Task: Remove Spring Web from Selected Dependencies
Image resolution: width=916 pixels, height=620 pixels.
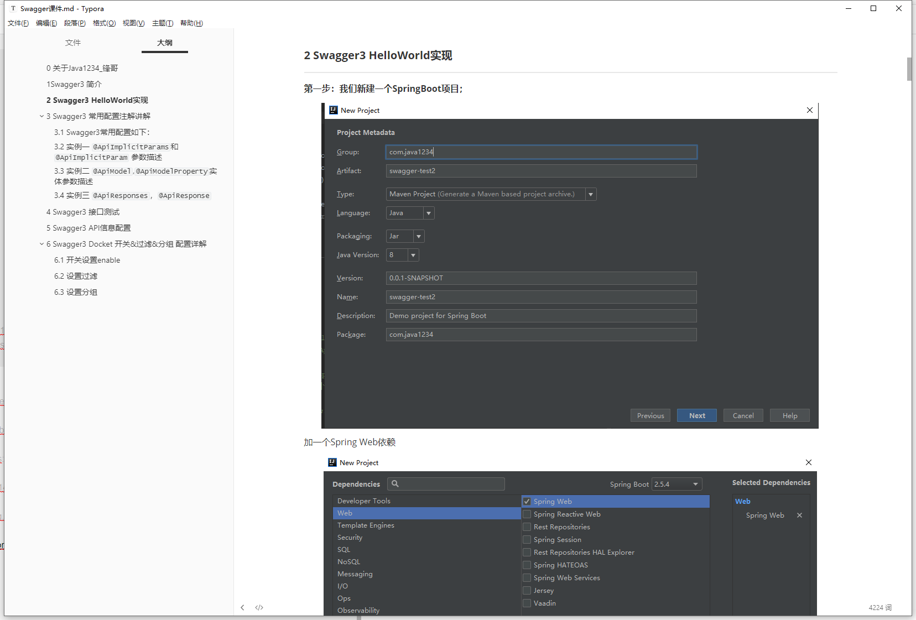Action: tap(799, 515)
